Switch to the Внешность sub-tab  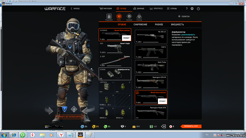coord(177,25)
